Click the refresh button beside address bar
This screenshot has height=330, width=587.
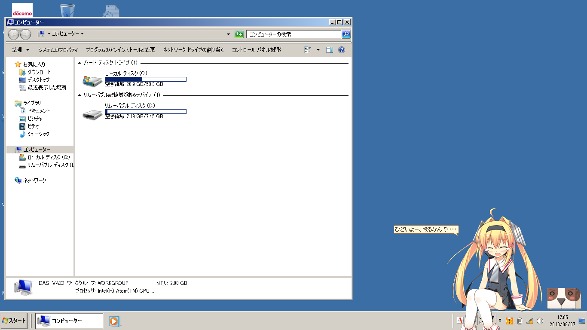[x=239, y=34]
